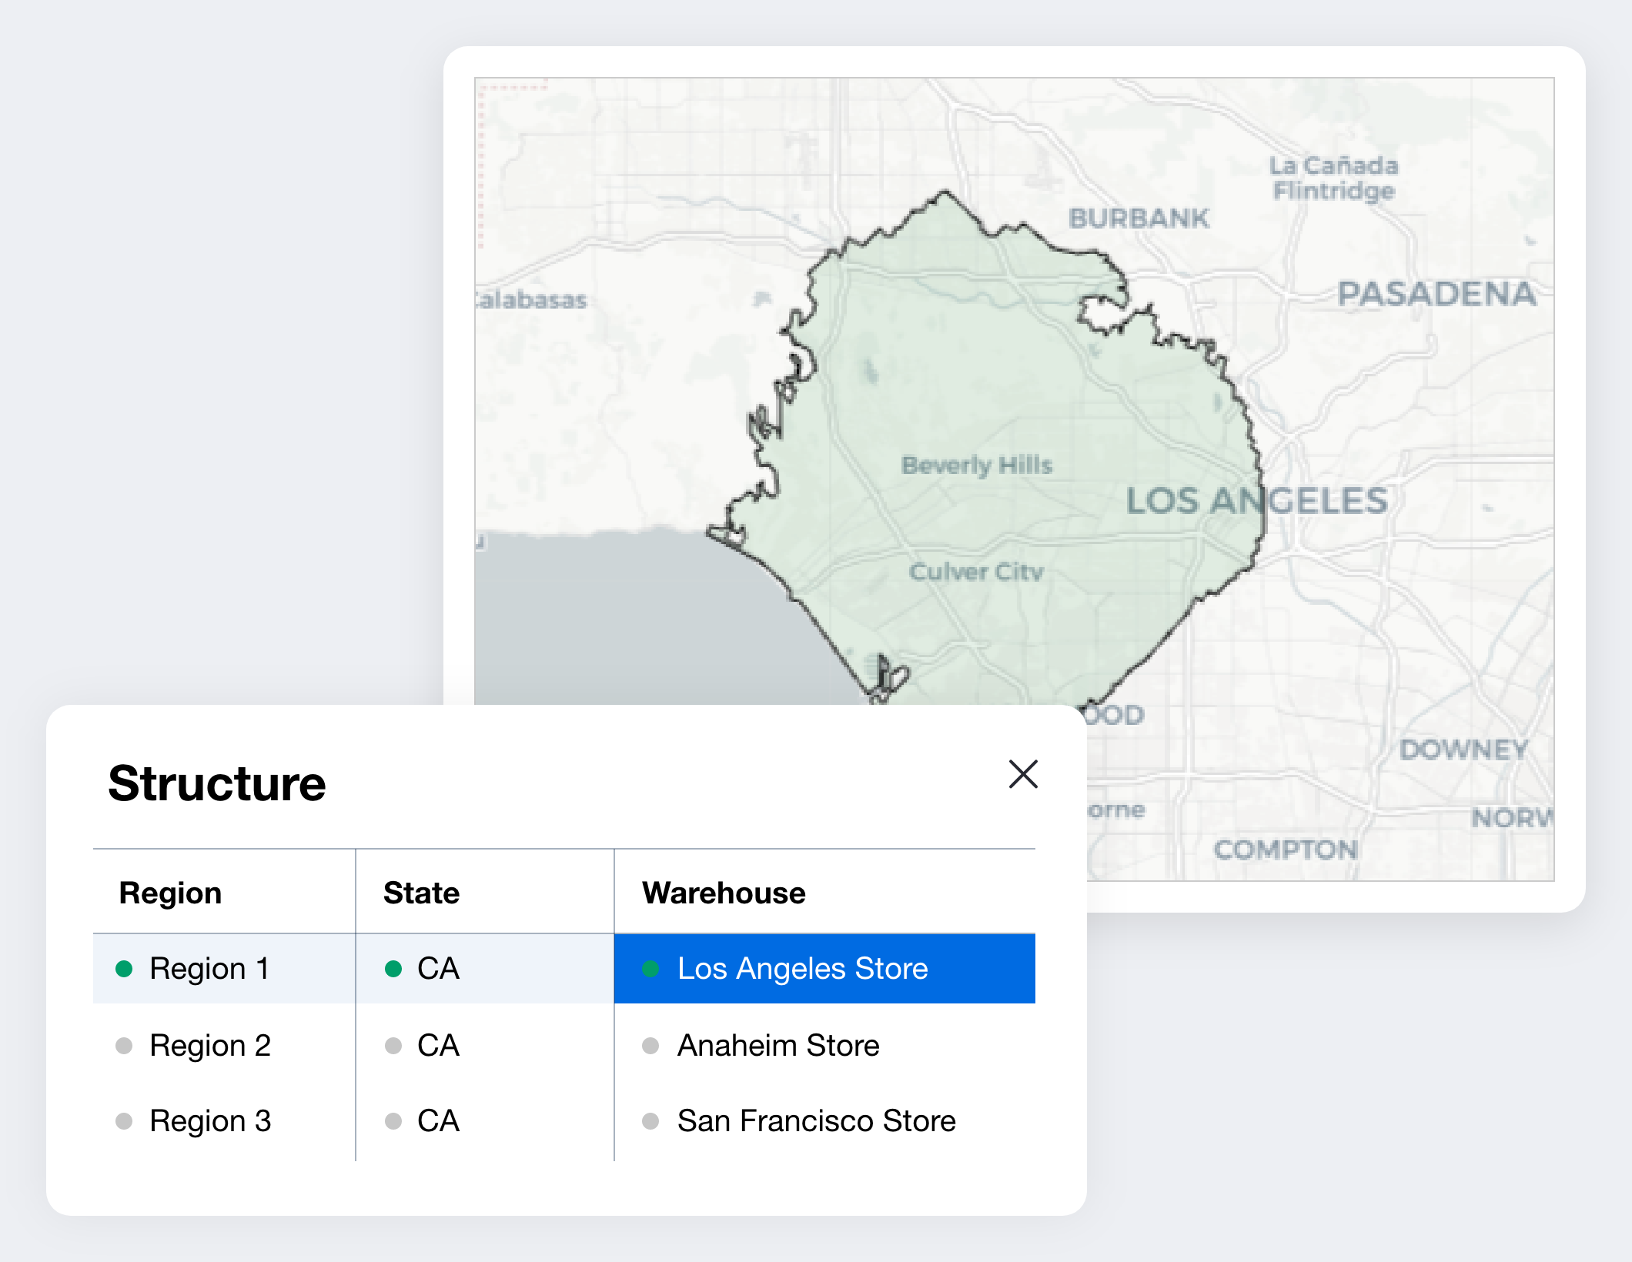Click the gray status dot beside Region 3

pyautogui.click(x=124, y=1121)
